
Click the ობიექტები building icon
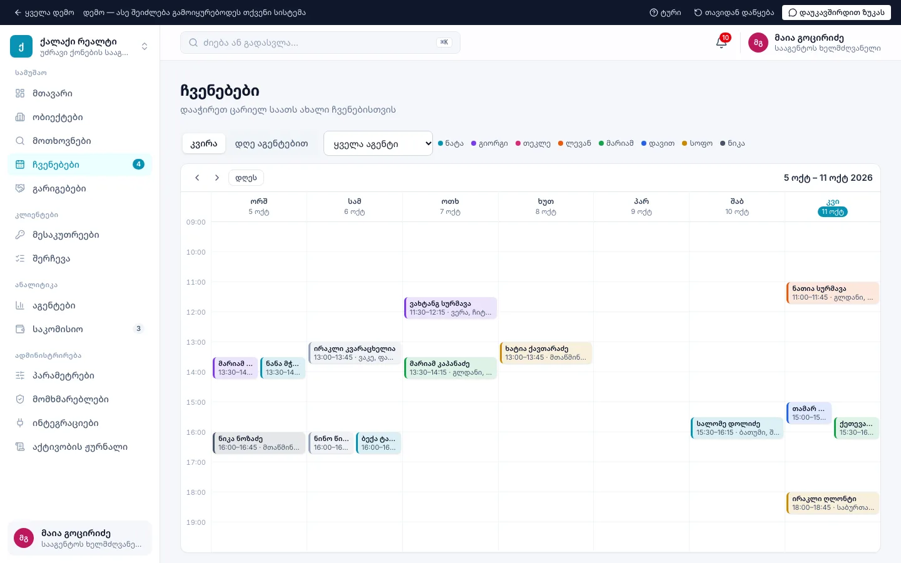click(x=20, y=117)
